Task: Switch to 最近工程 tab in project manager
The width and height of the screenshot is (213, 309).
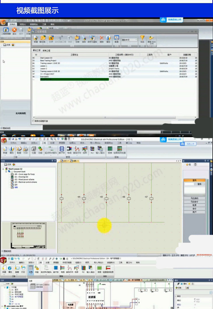Action: click(x=37, y=50)
